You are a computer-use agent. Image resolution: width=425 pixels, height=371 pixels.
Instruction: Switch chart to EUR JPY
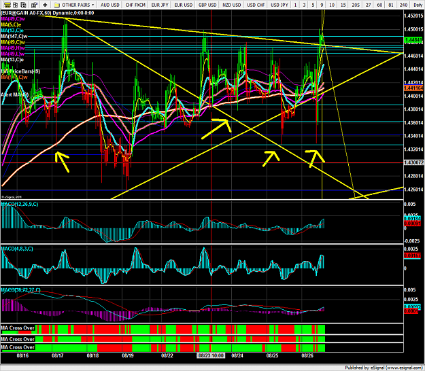click(x=160, y=5)
